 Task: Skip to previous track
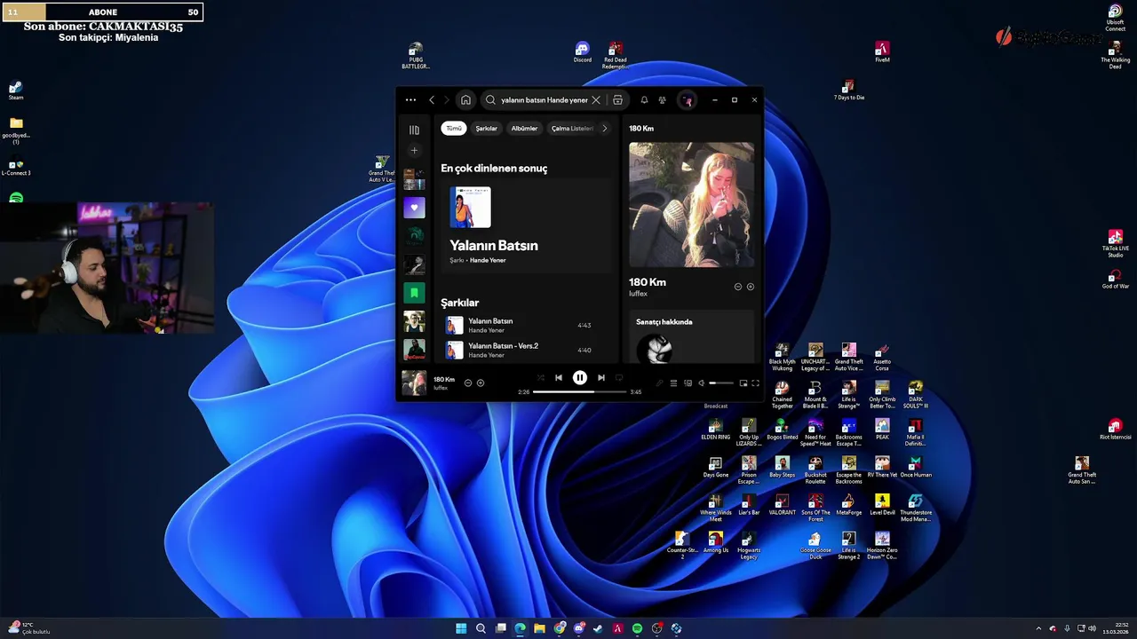(559, 378)
